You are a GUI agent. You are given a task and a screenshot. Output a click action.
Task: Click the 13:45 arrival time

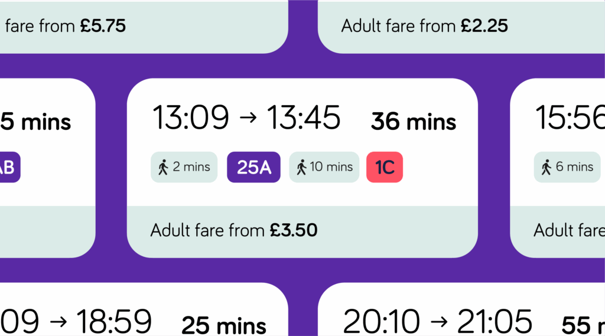[303, 118]
